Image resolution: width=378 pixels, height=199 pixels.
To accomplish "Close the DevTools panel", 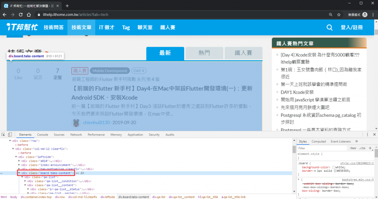I will 374,135.
